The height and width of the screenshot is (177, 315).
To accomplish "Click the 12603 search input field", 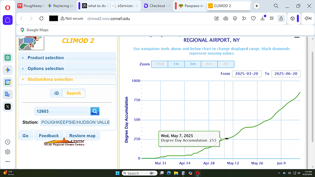I will point(62,111).
